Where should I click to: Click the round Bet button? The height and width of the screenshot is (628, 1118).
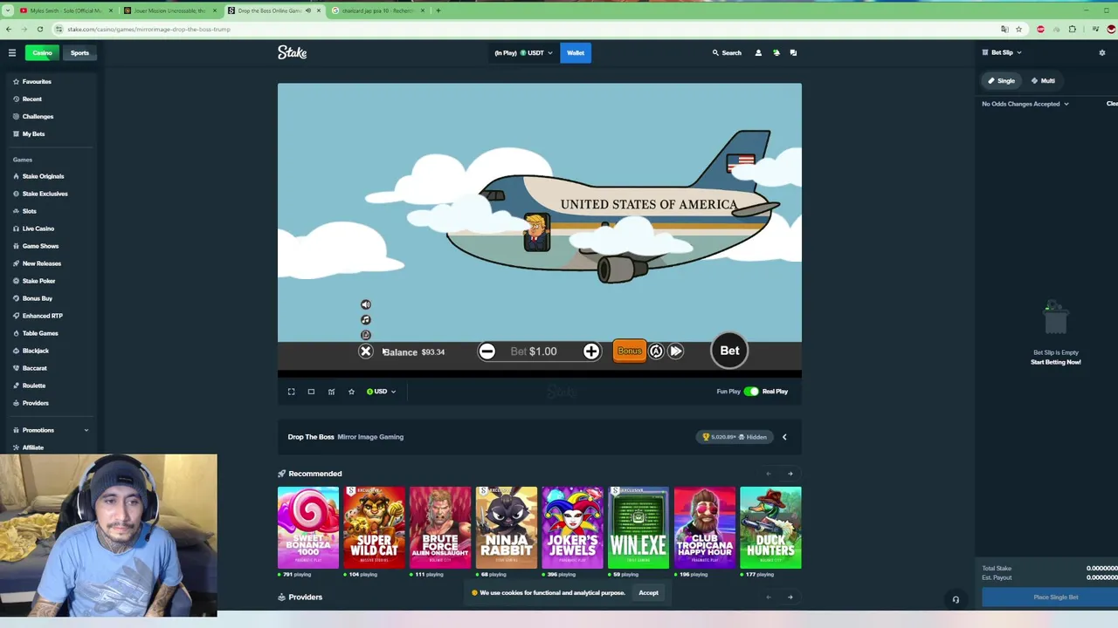click(729, 351)
